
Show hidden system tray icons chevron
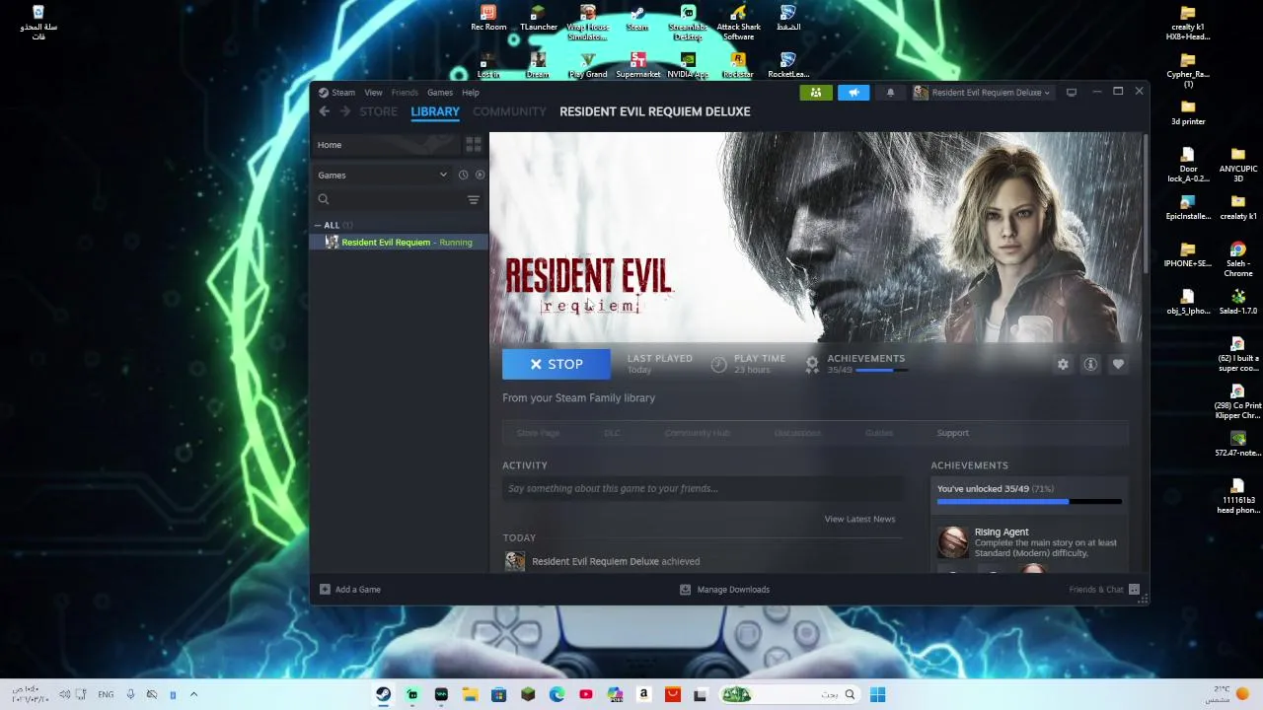coord(193,694)
